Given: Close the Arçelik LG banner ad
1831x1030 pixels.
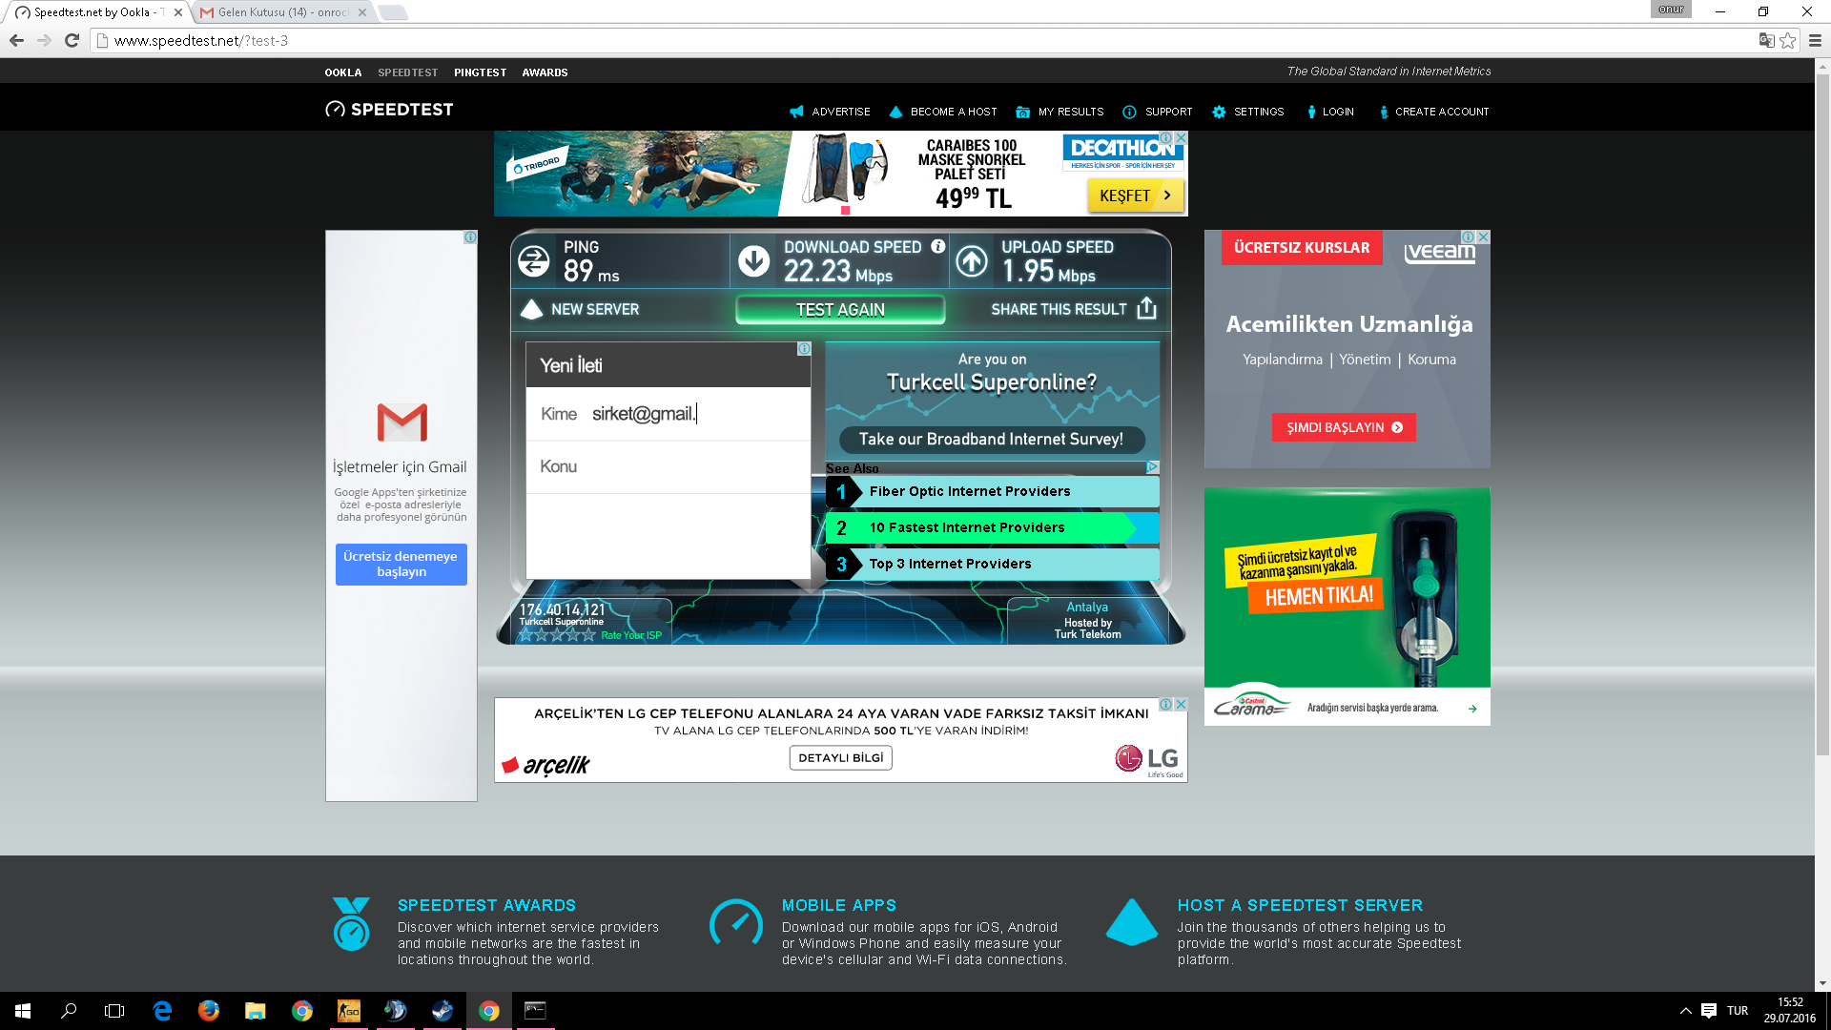Looking at the screenshot, I should [1181, 704].
